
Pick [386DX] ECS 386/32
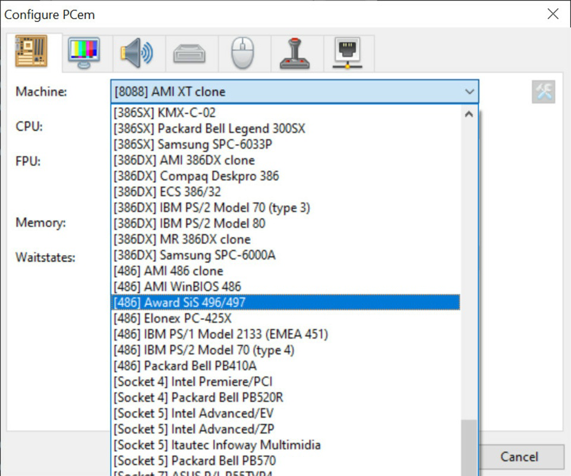pos(285,192)
